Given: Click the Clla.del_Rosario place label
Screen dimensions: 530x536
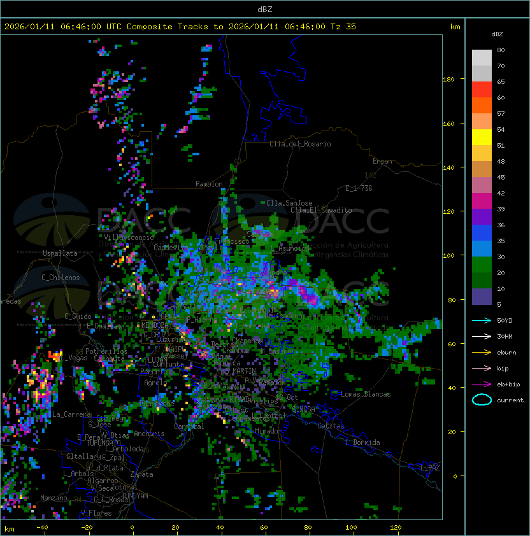Looking at the screenshot, I should coord(300,144).
